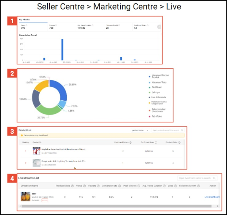Click the Livestreams List horizontal scrollbar
227x215 pixels.
coord(117,206)
